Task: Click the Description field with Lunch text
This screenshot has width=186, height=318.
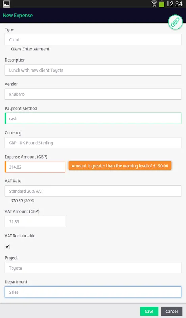Action: 93,70
